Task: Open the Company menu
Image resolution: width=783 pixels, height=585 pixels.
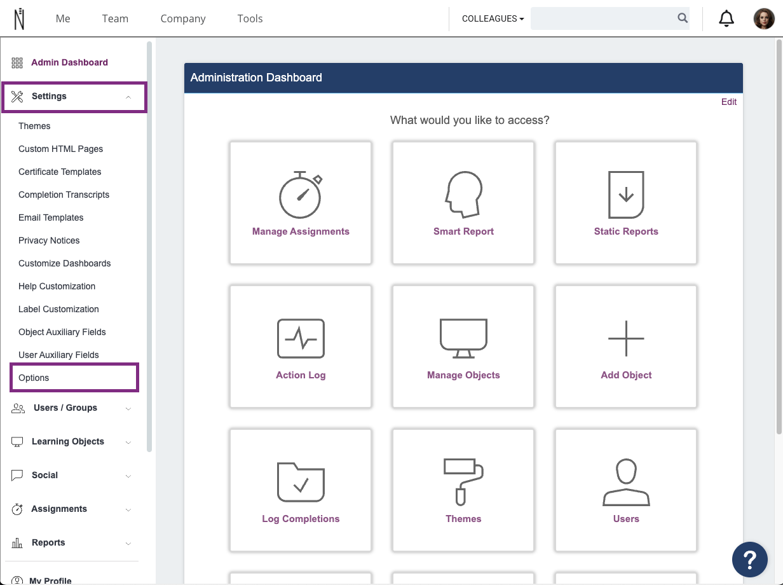Action: [183, 18]
